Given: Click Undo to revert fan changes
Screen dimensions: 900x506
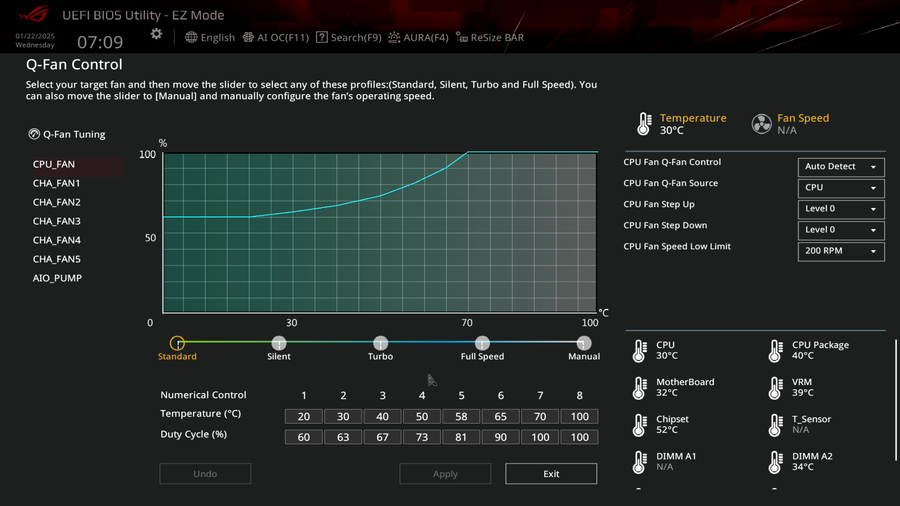Looking at the screenshot, I should coord(206,474).
